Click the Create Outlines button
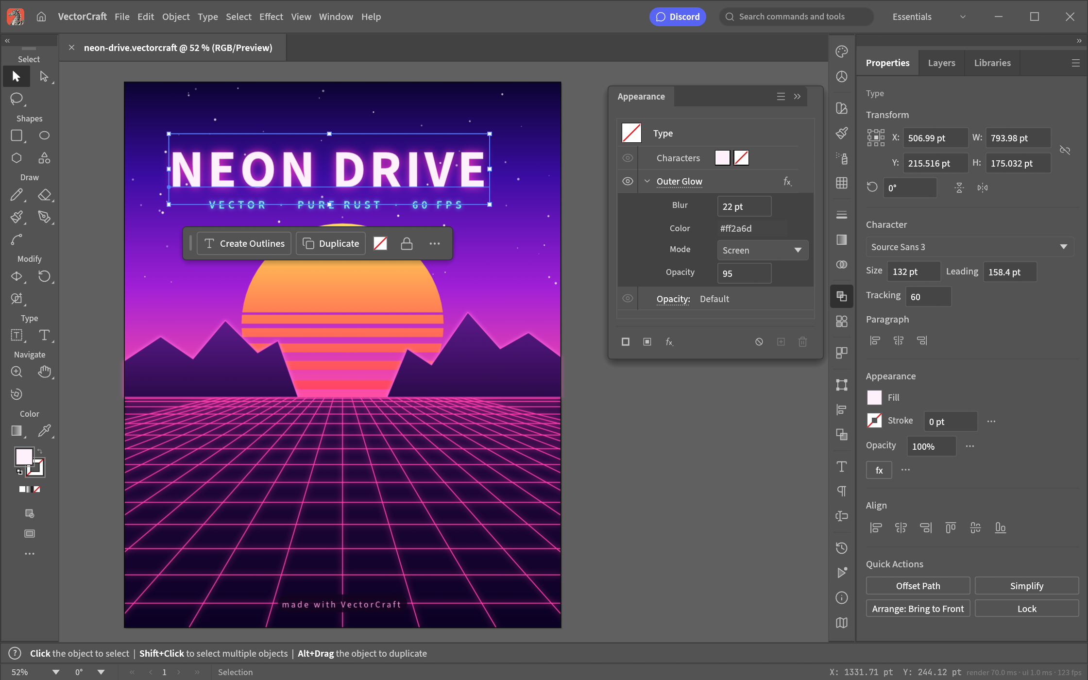 pos(244,244)
